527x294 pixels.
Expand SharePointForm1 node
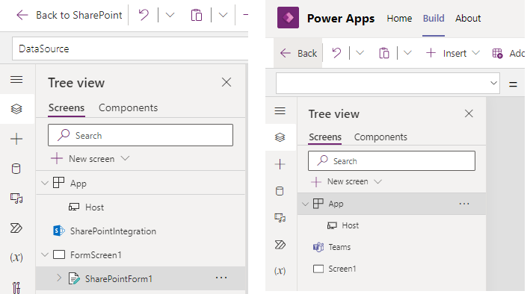59,278
